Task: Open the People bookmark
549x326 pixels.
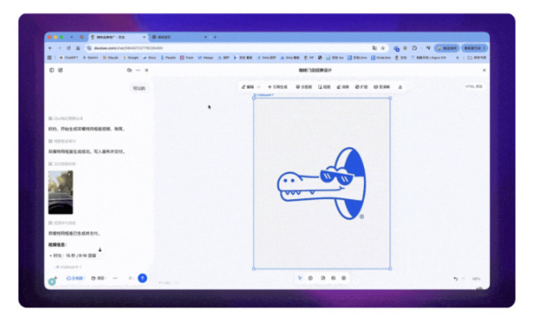Action: 168,57
